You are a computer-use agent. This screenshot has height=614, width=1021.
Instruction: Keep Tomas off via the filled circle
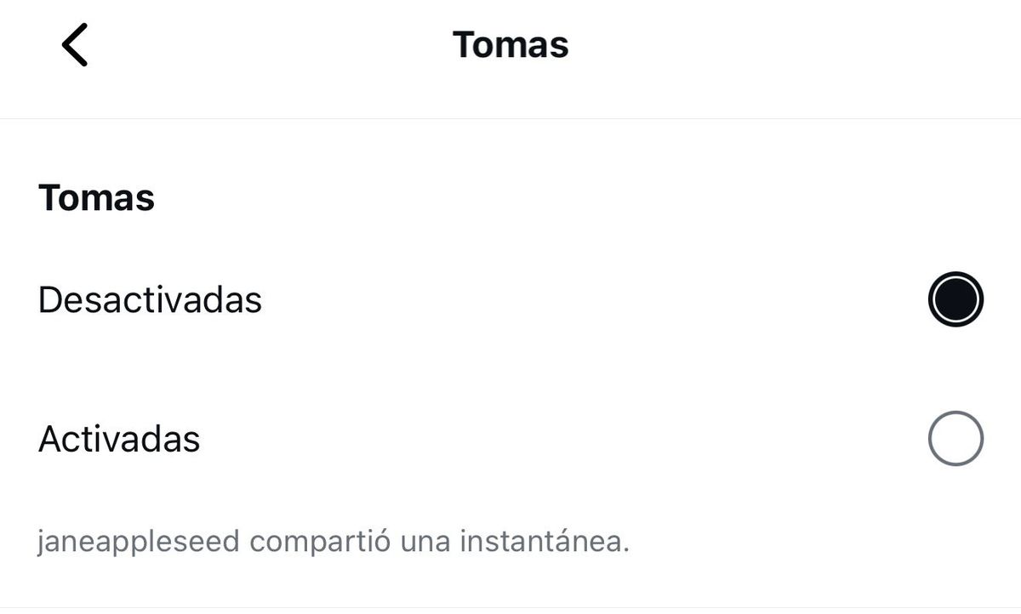pyautogui.click(x=955, y=299)
